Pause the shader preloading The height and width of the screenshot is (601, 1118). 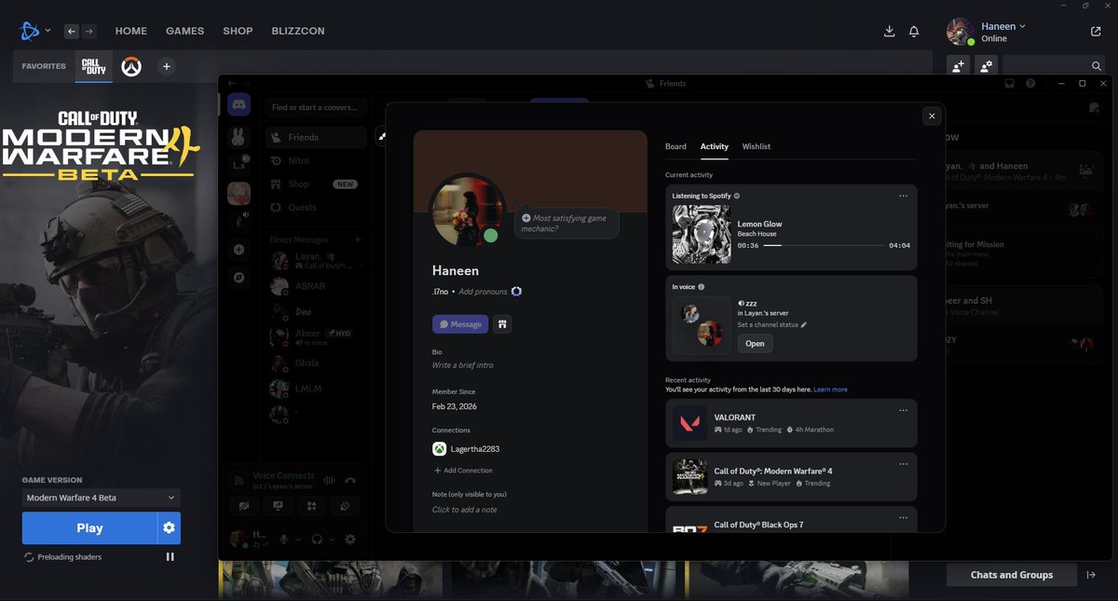170,557
